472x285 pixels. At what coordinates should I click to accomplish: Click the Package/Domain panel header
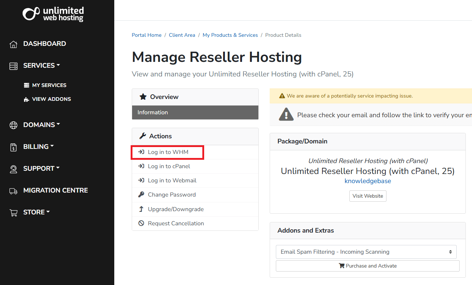[368, 142]
